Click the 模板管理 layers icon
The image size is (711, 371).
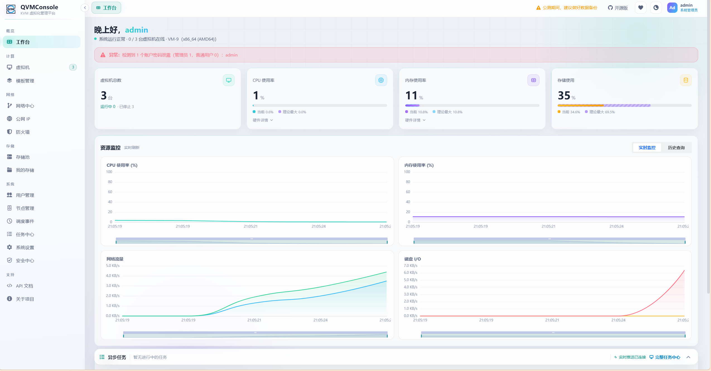pos(9,81)
